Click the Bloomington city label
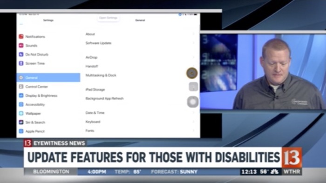The width and height of the screenshot is (326, 183). [x=51, y=172]
